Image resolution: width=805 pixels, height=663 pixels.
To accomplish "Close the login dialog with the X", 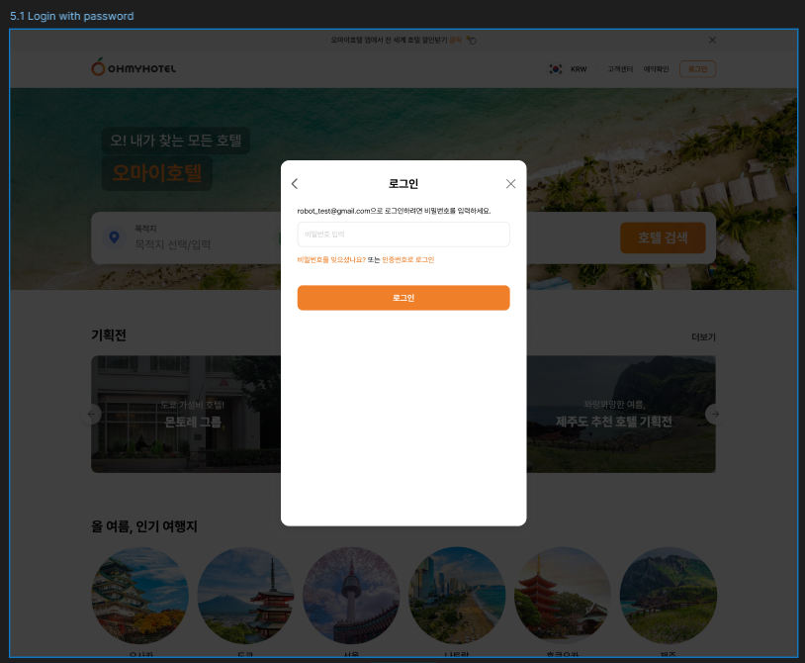I will point(510,184).
